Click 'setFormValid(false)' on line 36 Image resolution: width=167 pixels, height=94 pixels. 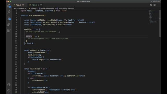coord(40,92)
